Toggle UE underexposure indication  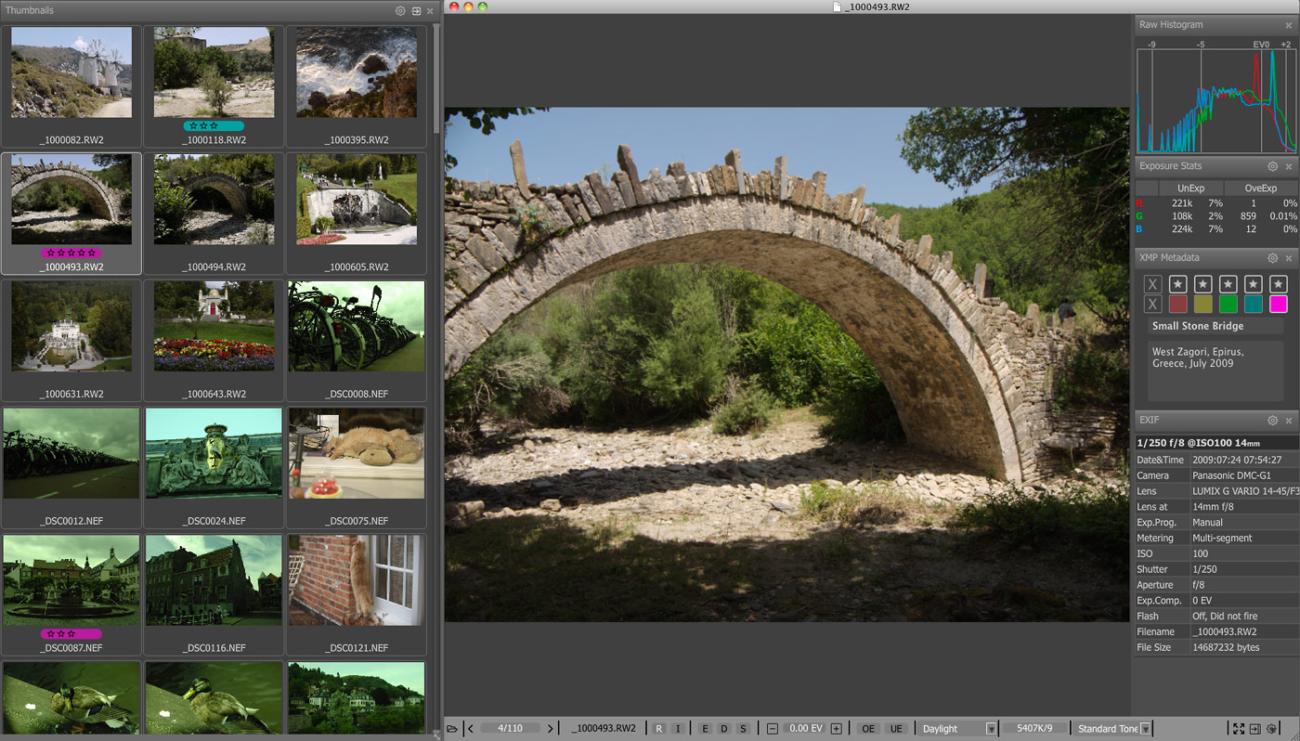coord(896,729)
